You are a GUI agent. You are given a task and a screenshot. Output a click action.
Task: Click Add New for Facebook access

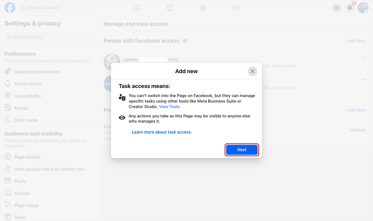click(356, 41)
